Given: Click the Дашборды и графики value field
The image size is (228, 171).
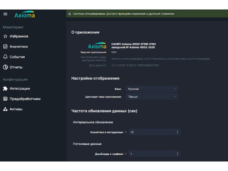Looking at the screenshot, I should (x=154, y=154).
